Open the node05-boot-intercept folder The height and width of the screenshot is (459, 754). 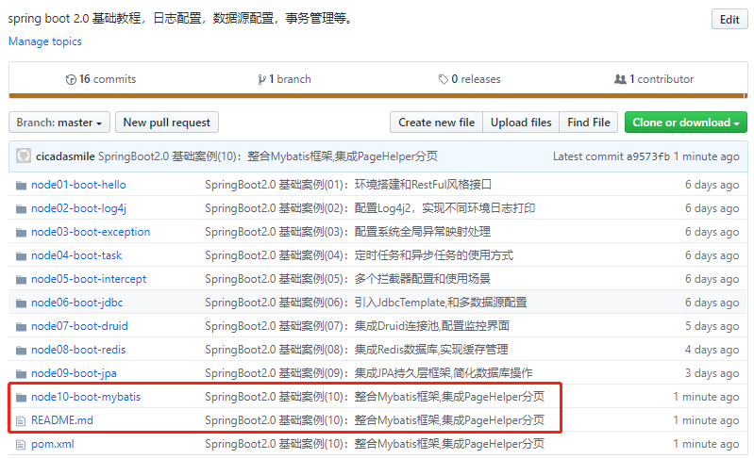89,279
